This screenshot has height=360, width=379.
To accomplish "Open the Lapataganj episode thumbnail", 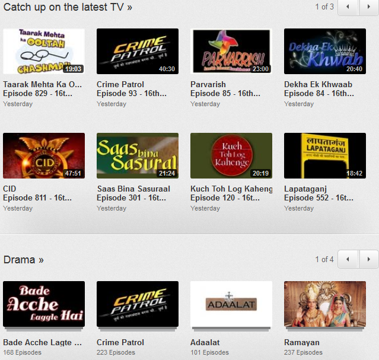I will pyautogui.click(x=325, y=155).
